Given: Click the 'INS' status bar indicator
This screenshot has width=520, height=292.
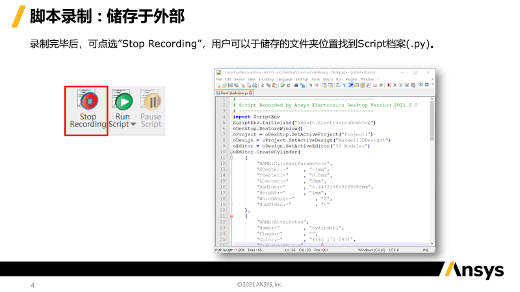Looking at the screenshot, I should pyautogui.click(x=426, y=250).
